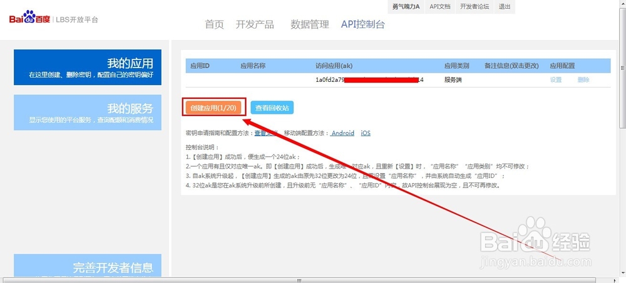This screenshot has width=626, height=283.
Task: Click the 控制台说明 heading text
Action: [203, 147]
